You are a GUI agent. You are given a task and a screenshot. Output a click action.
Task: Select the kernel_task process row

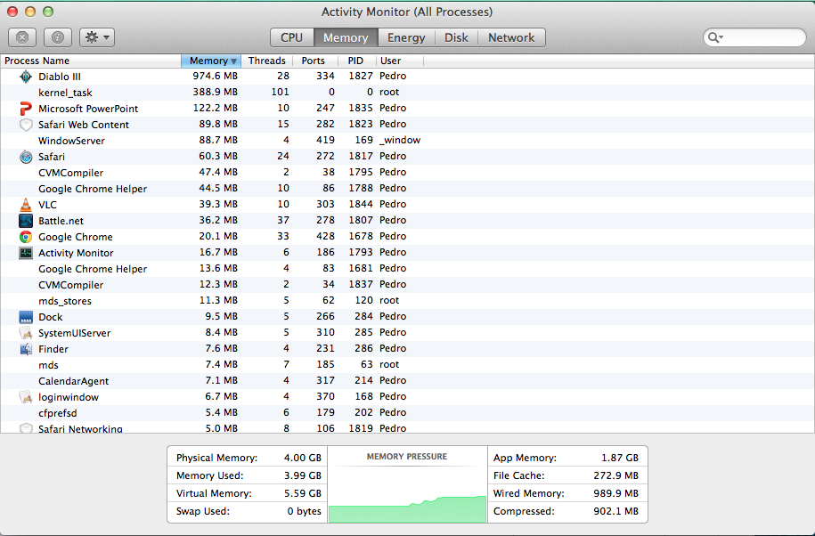point(408,93)
